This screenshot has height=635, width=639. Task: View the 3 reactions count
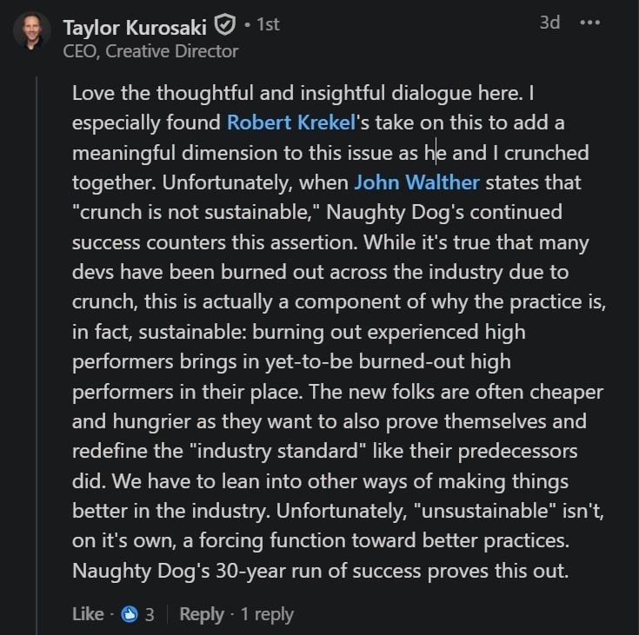pos(150,614)
